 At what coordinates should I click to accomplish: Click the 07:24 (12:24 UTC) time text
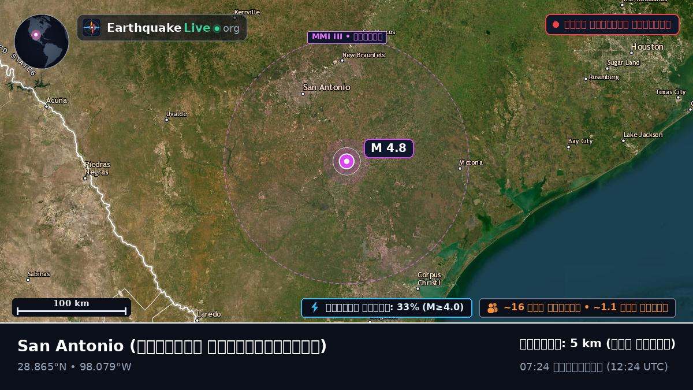click(x=594, y=367)
